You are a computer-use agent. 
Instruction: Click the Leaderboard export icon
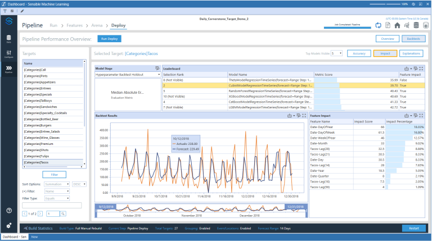(406, 69)
